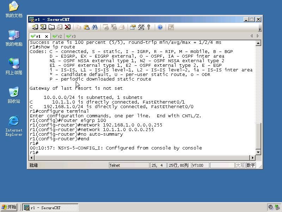Maximize the SecureCRT window
The height and width of the screenshot is (212, 282).
point(252,19)
